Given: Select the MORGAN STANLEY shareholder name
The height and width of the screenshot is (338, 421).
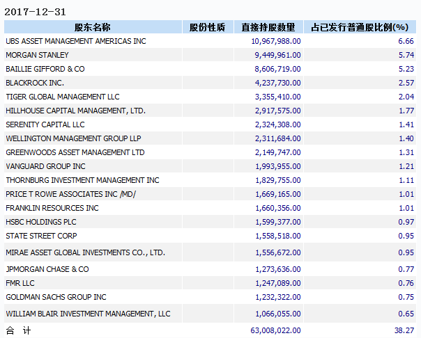Looking at the screenshot, I should pos(37,55).
